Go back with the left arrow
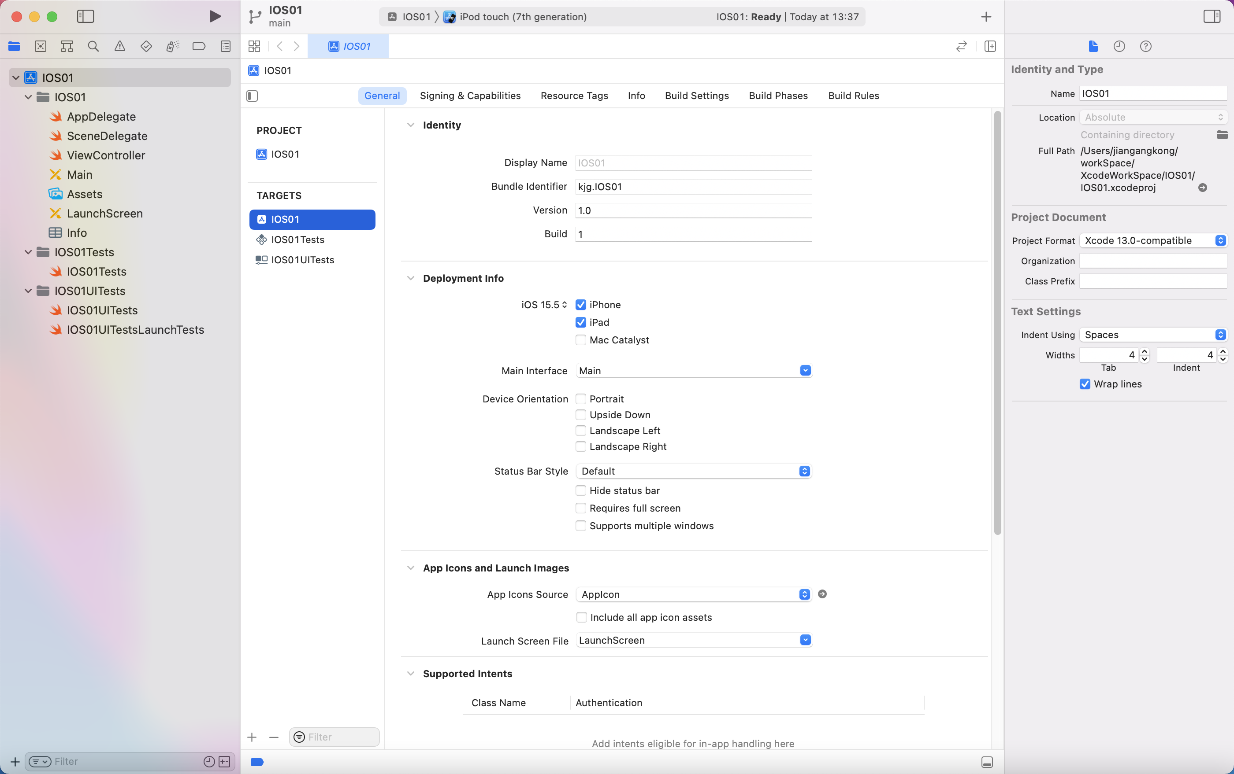 click(280, 47)
